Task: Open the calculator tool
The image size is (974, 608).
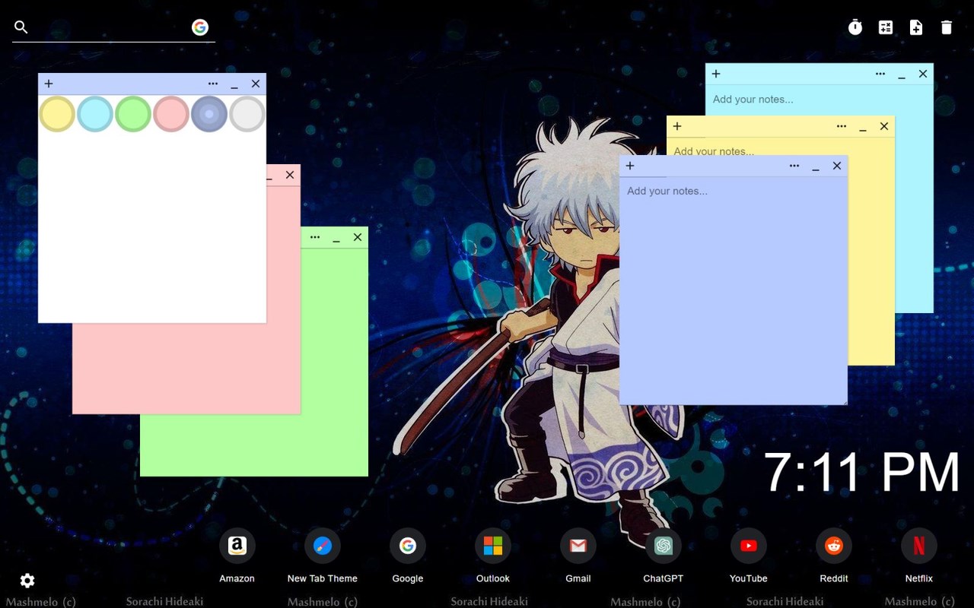Action: 886,27
